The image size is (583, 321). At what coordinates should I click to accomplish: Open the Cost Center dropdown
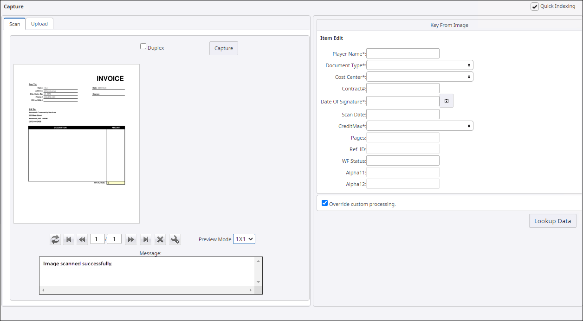click(x=420, y=77)
